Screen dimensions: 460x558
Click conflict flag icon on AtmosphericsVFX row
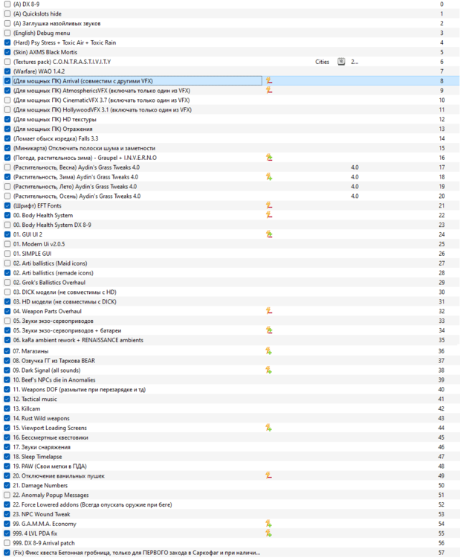pos(269,90)
